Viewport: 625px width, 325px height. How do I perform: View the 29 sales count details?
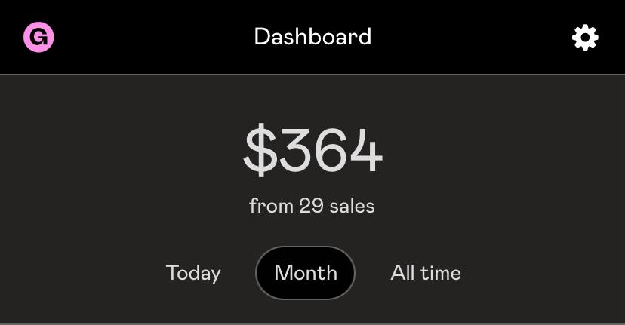click(312, 206)
